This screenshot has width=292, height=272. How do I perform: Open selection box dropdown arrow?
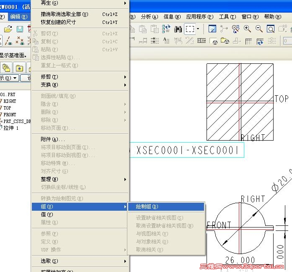198,29
